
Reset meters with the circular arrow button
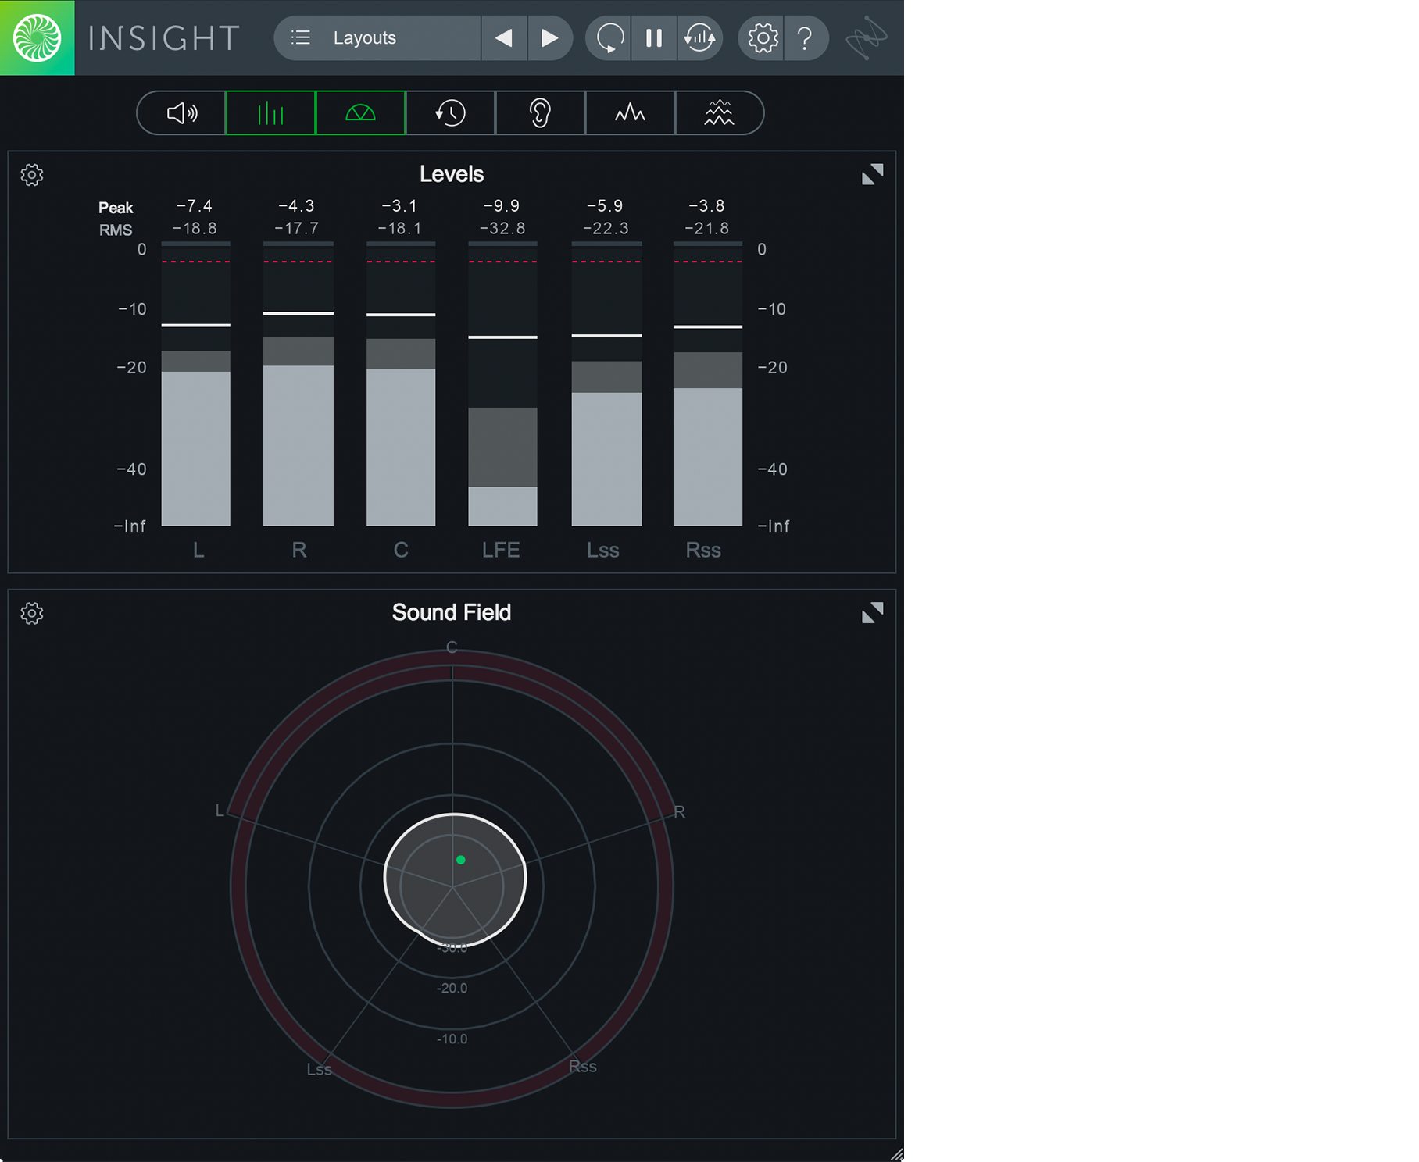pyautogui.click(x=609, y=37)
